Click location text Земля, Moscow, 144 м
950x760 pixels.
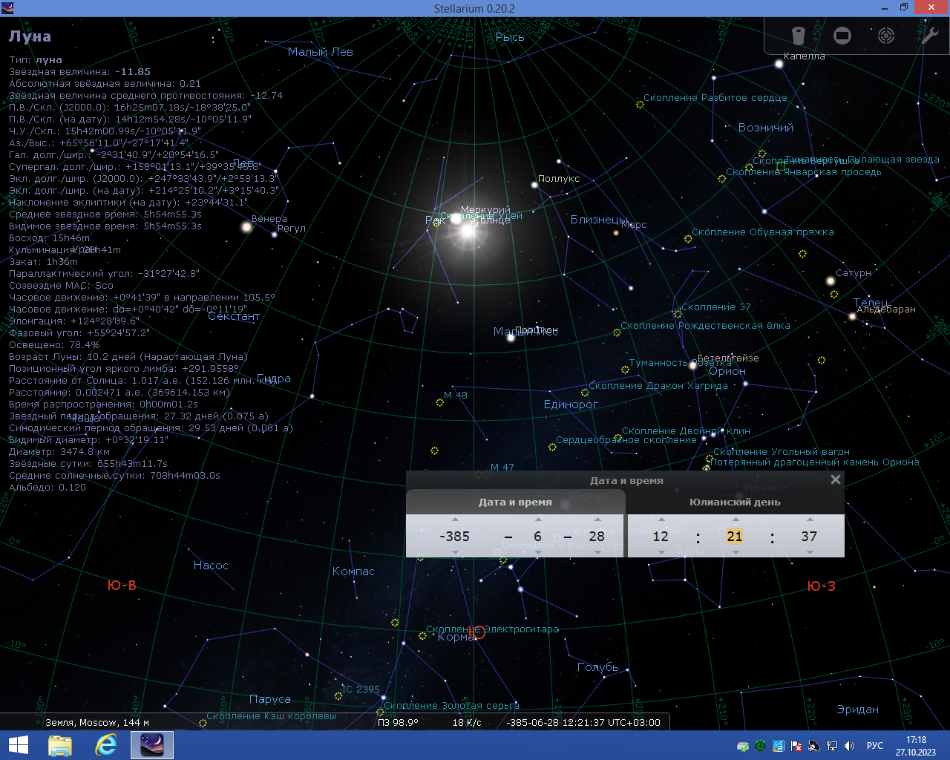click(x=97, y=722)
